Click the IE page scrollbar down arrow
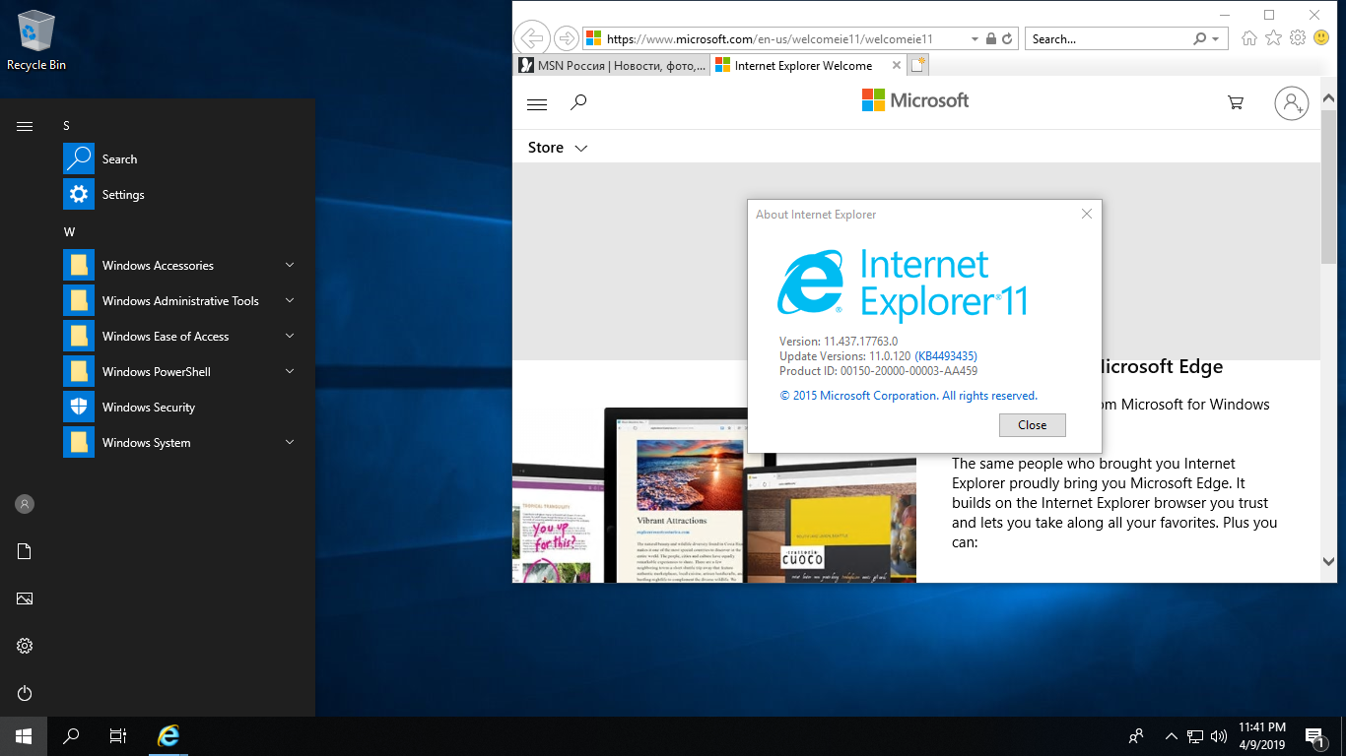This screenshot has height=756, width=1346. tap(1328, 562)
